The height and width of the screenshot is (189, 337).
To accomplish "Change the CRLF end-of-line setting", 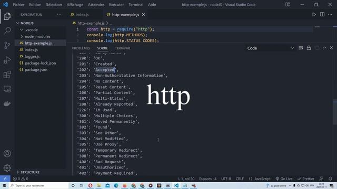I will [240, 178].
